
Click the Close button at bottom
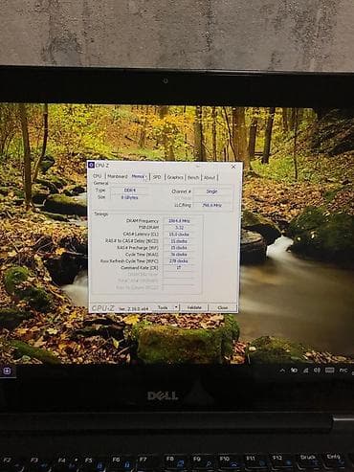click(223, 308)
